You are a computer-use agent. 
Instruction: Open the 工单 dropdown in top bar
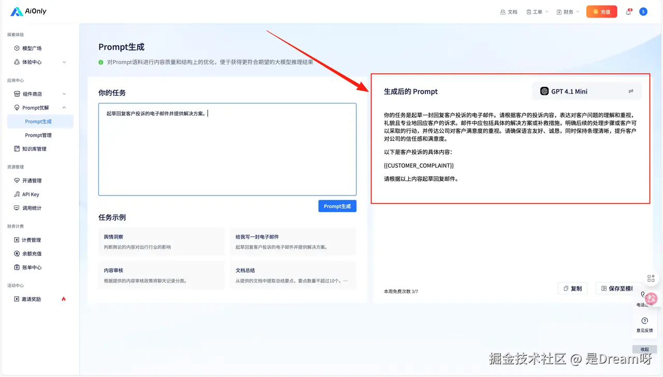[537, 12]
